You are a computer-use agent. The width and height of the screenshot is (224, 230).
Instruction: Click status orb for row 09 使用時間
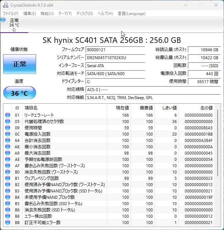[x=8, y=128]
